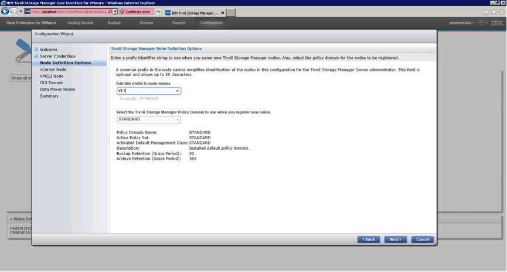Click the browser Home icon
Image resolution: width=507 pixels, height=272 pixels.
click(486, 12)
